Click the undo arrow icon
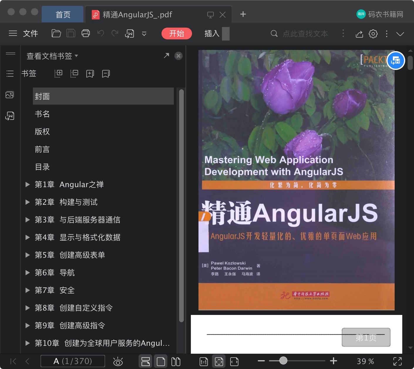414x369 pixels. click(101, 33)
